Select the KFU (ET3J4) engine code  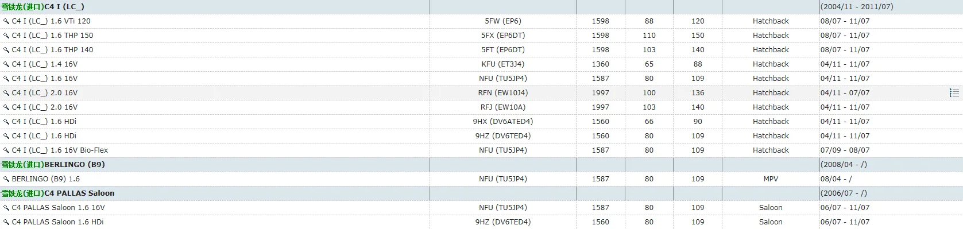pyautogui.click(x=502, y=64)
